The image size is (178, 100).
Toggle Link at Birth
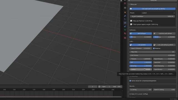pos(140,45)
